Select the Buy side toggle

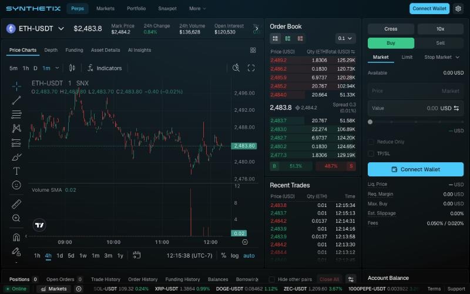[391, 43]
